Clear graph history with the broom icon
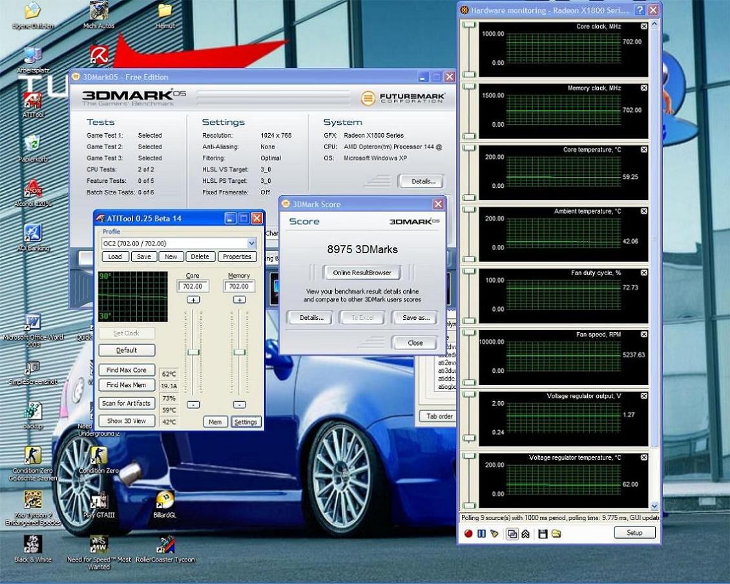 pyautogui.click(x=494, y=534)
